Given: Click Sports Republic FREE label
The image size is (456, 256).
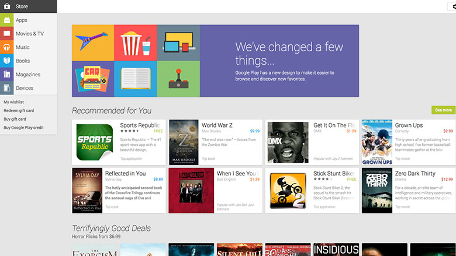Looking at the screenshot, I should 158,131.
